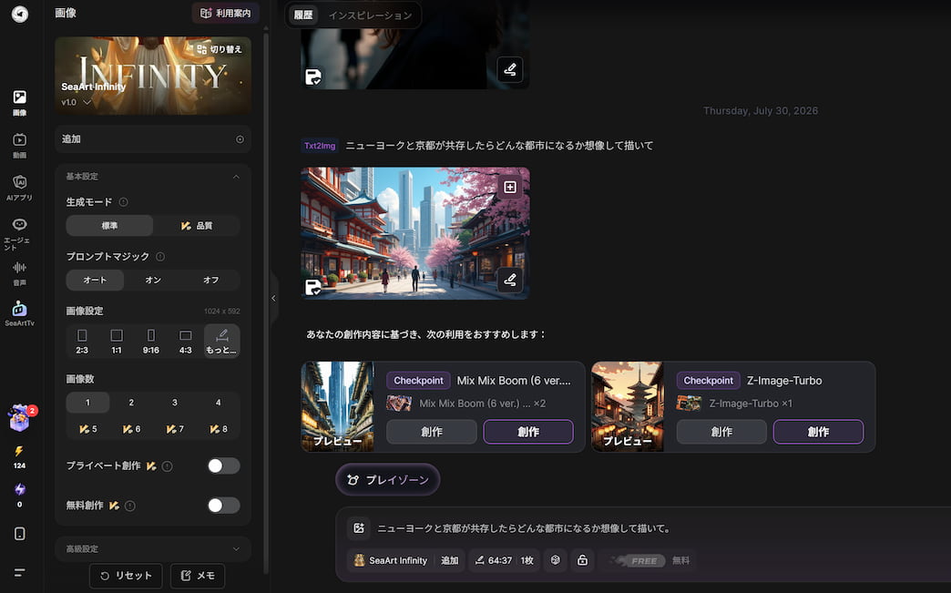951x593 pixels.
Task: Open the 1枚 image count selector
Action: (x=527, y=560)
